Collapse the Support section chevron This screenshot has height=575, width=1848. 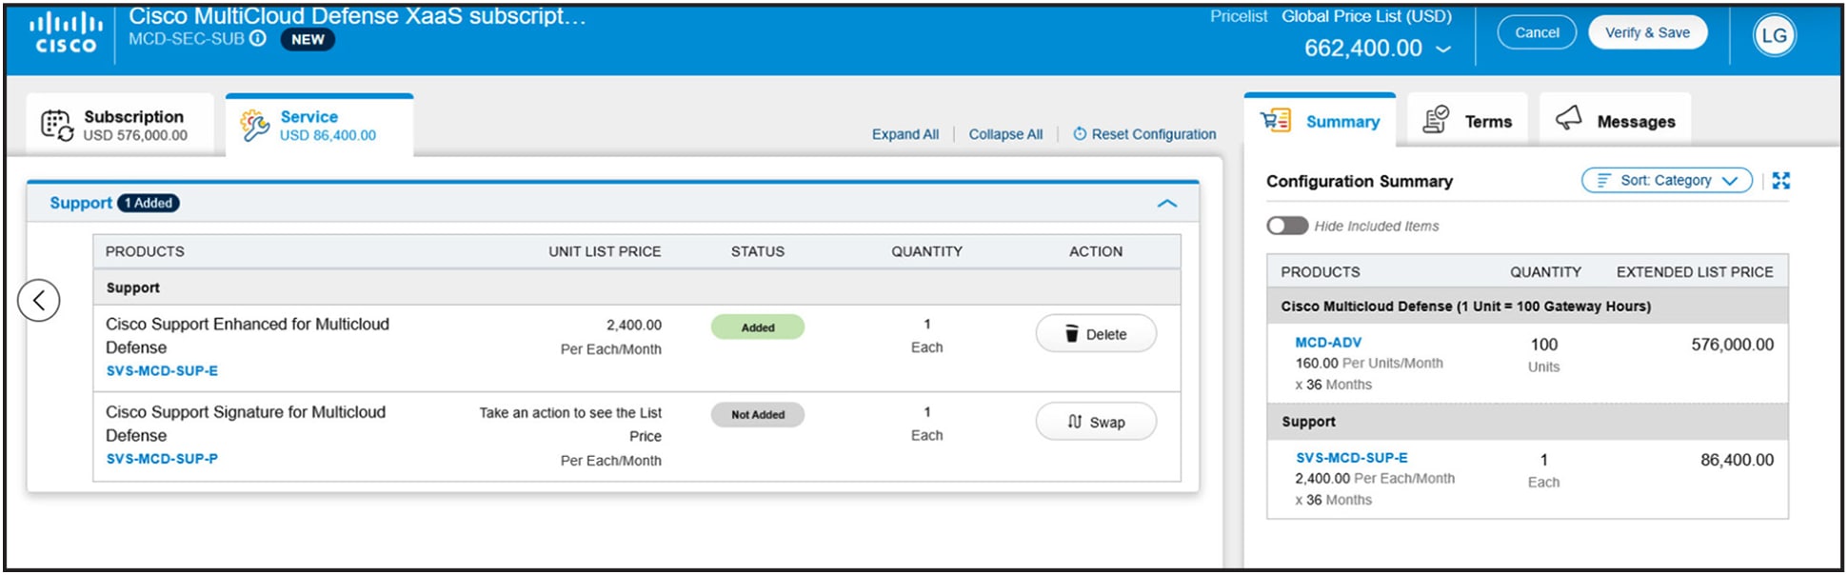pos(1167,204)
